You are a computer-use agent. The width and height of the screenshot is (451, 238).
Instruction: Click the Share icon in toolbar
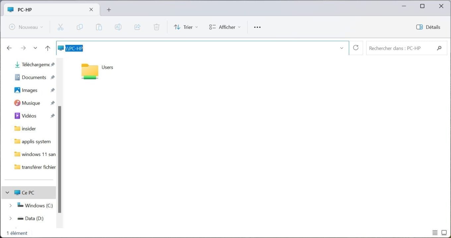(137, 27)
